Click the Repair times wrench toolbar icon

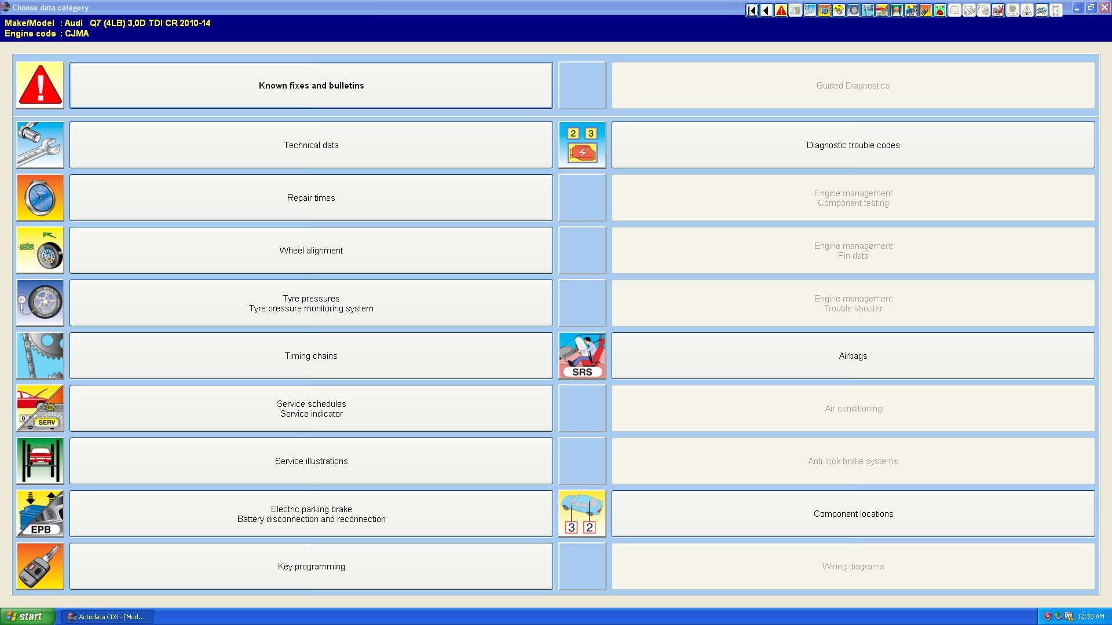point(824,10)
